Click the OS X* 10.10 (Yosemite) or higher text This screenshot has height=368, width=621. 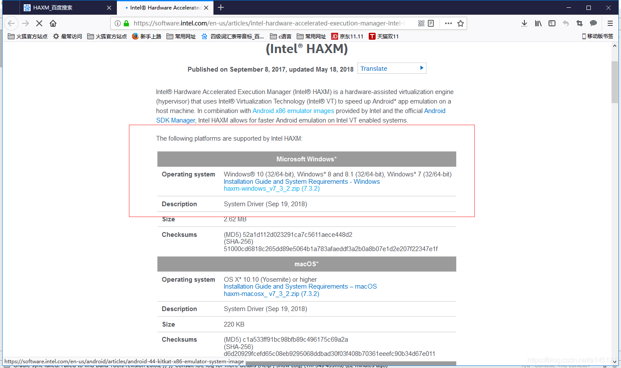tap(270, 280)
